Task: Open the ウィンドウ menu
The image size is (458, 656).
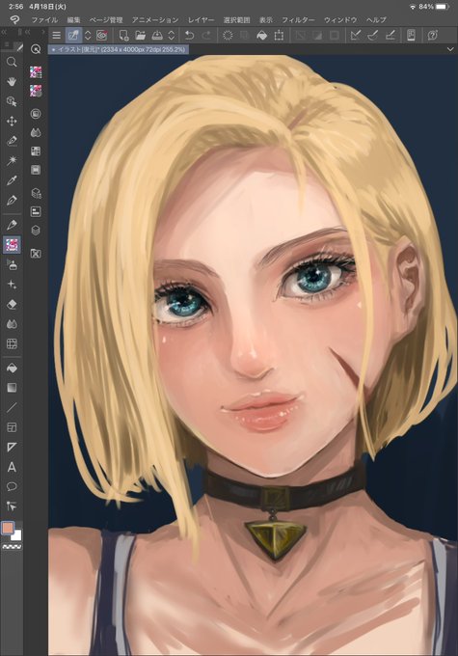Action: 340,19
